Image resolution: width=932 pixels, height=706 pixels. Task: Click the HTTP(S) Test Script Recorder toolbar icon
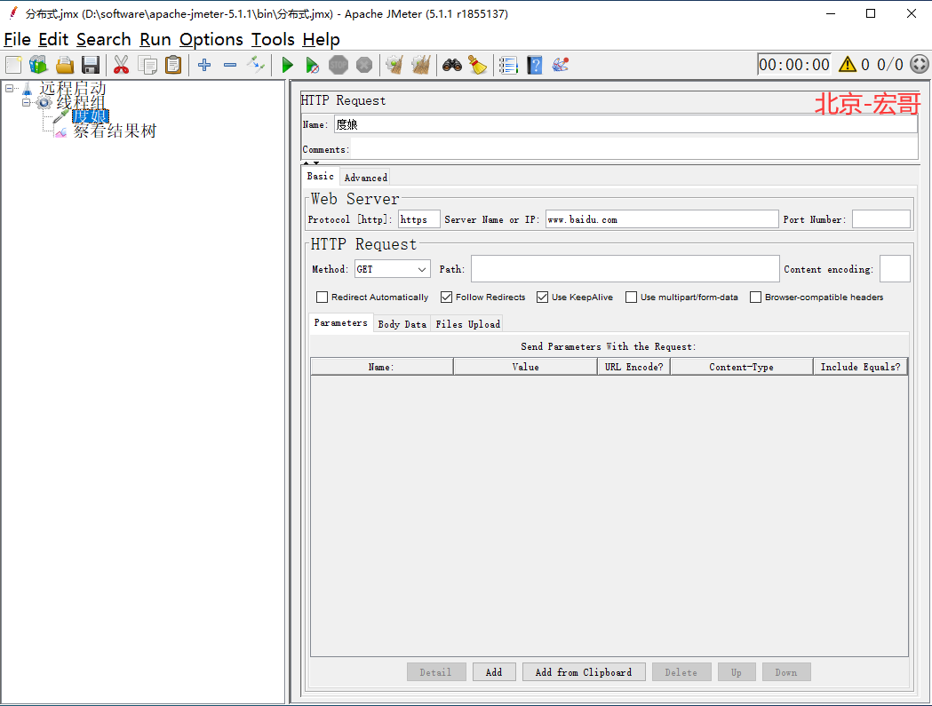click(561, 65)
